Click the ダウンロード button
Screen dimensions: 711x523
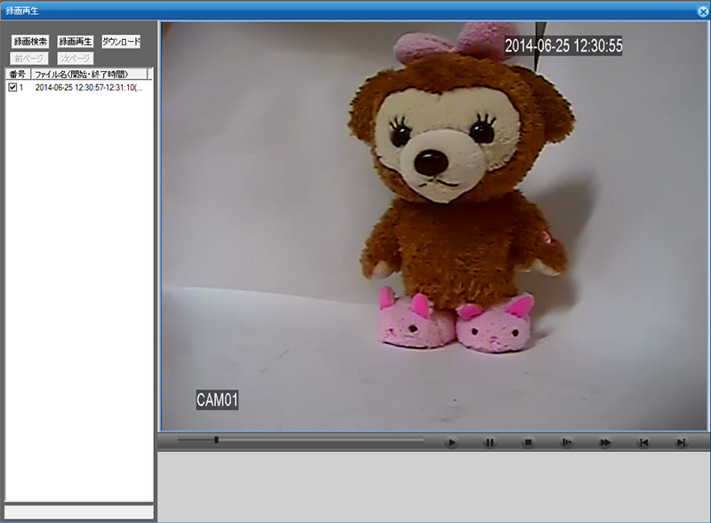click(121, 42)
